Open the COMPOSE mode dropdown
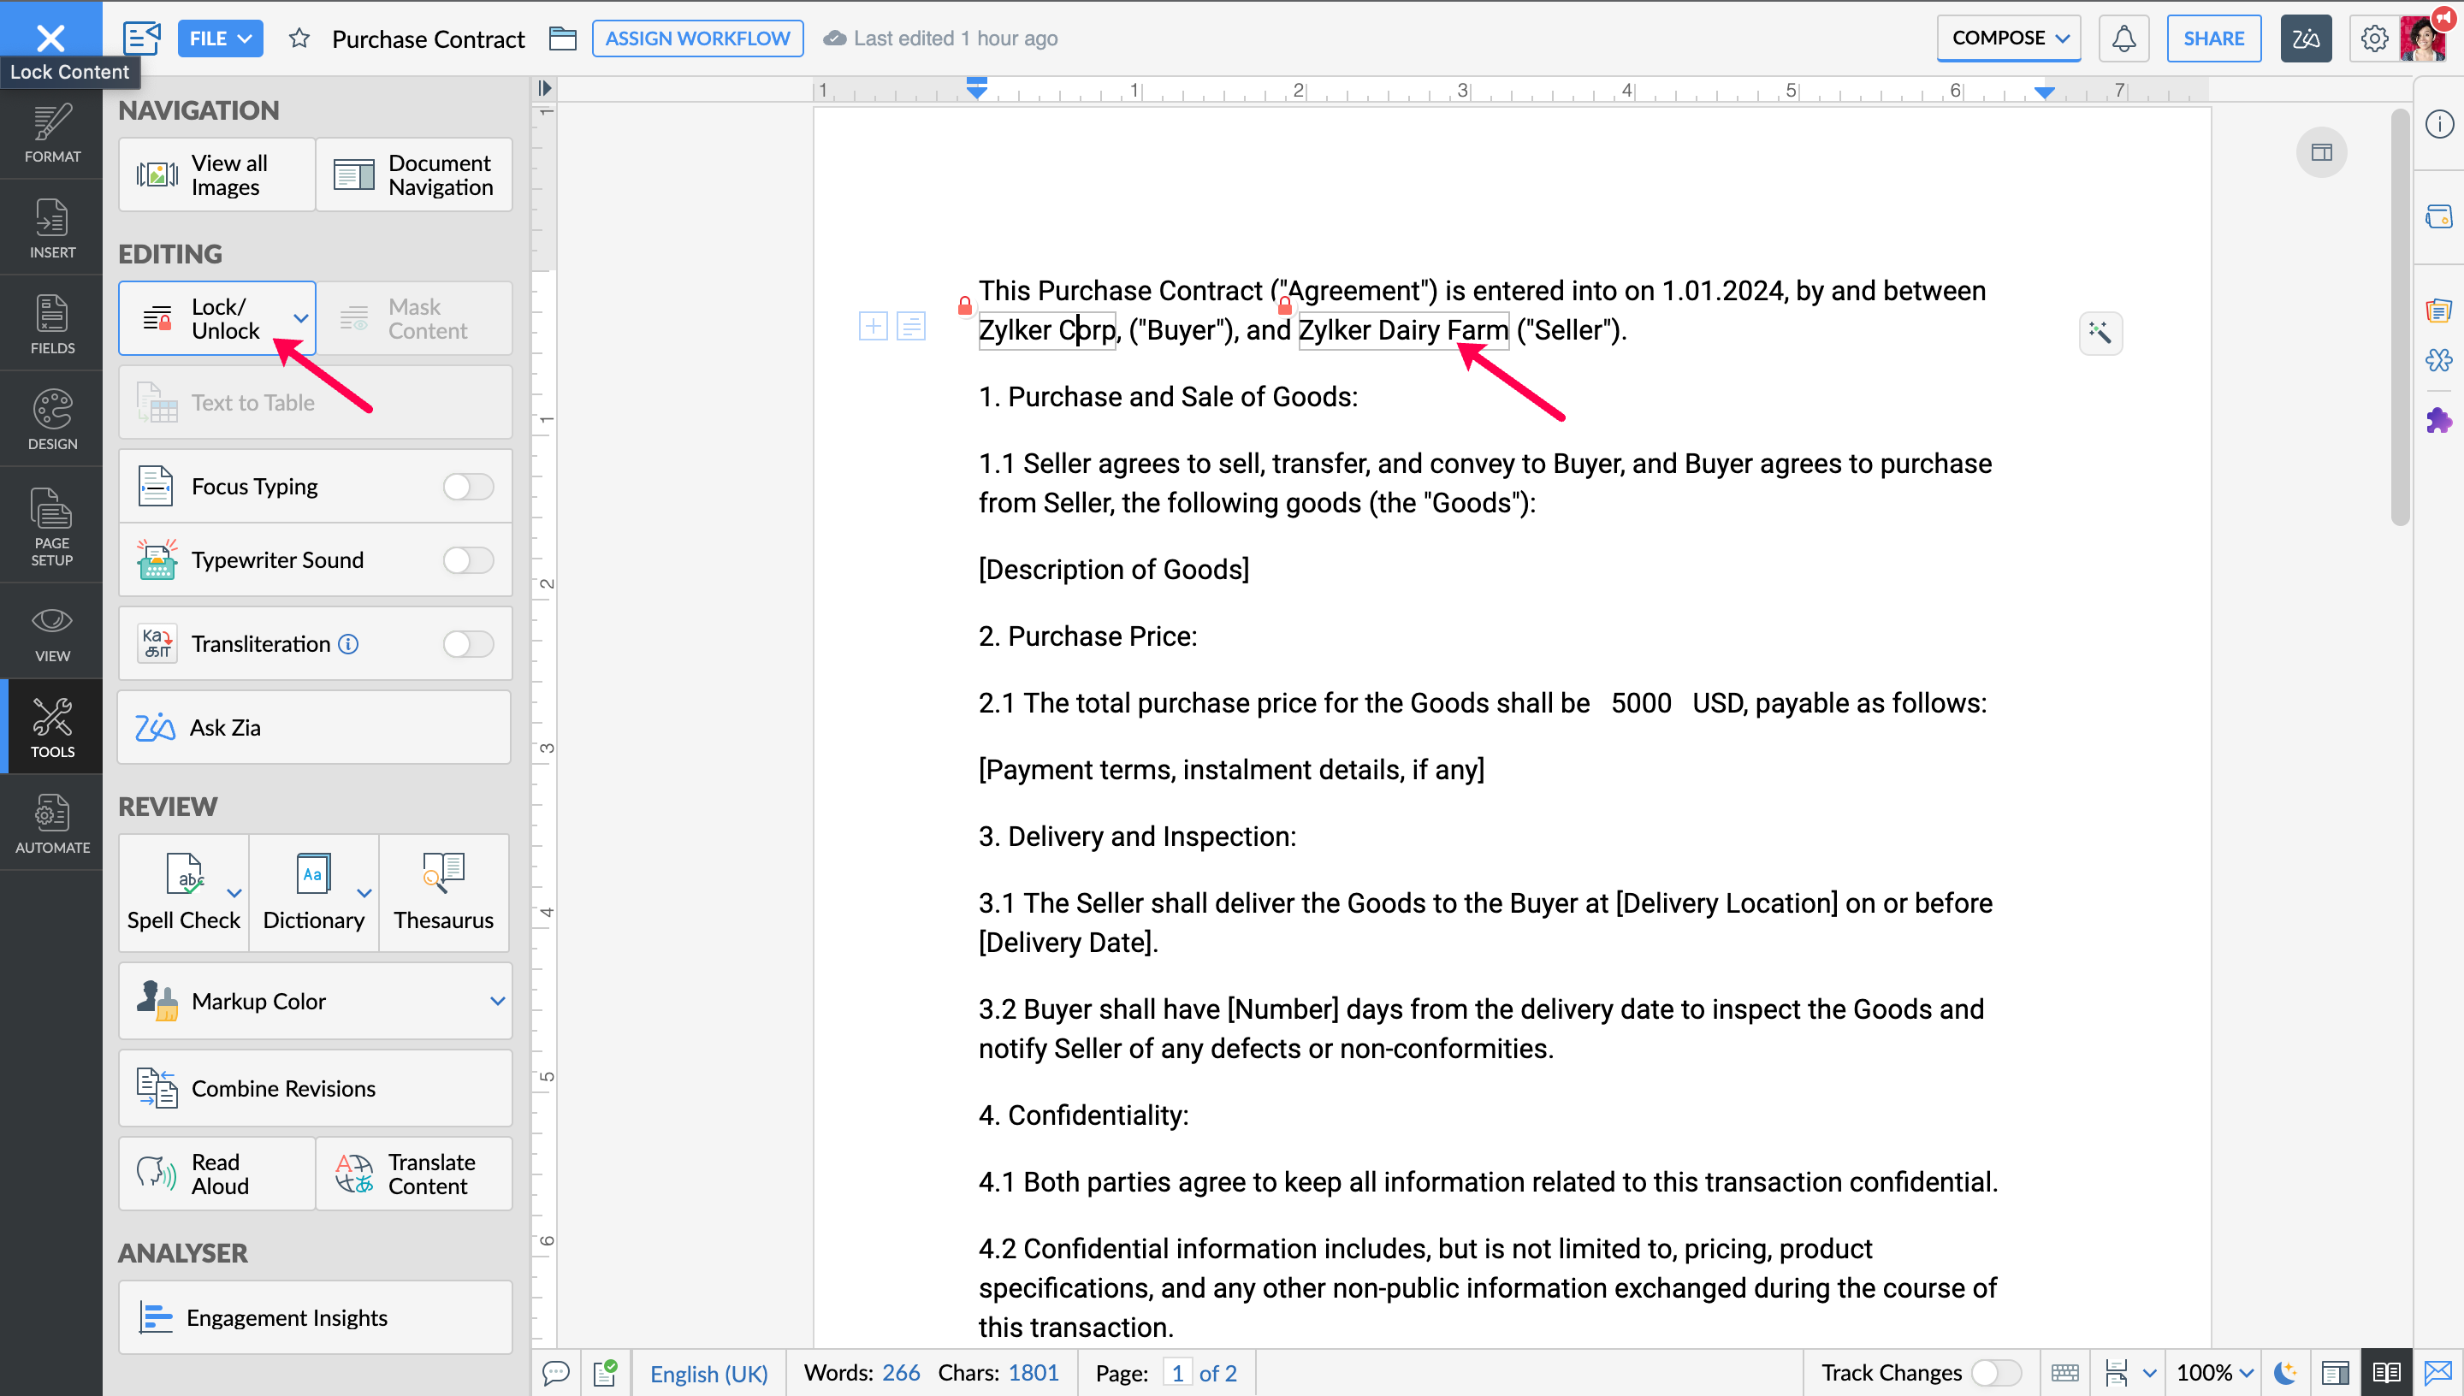Viewport: 2464px width, 1396px height. tap(2009, 38)
